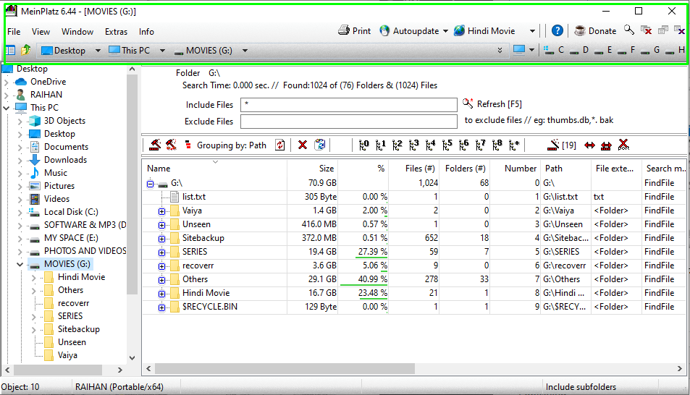Click the level 7 tree expand icon
The image size is (690, 395).
coord(481,145)
